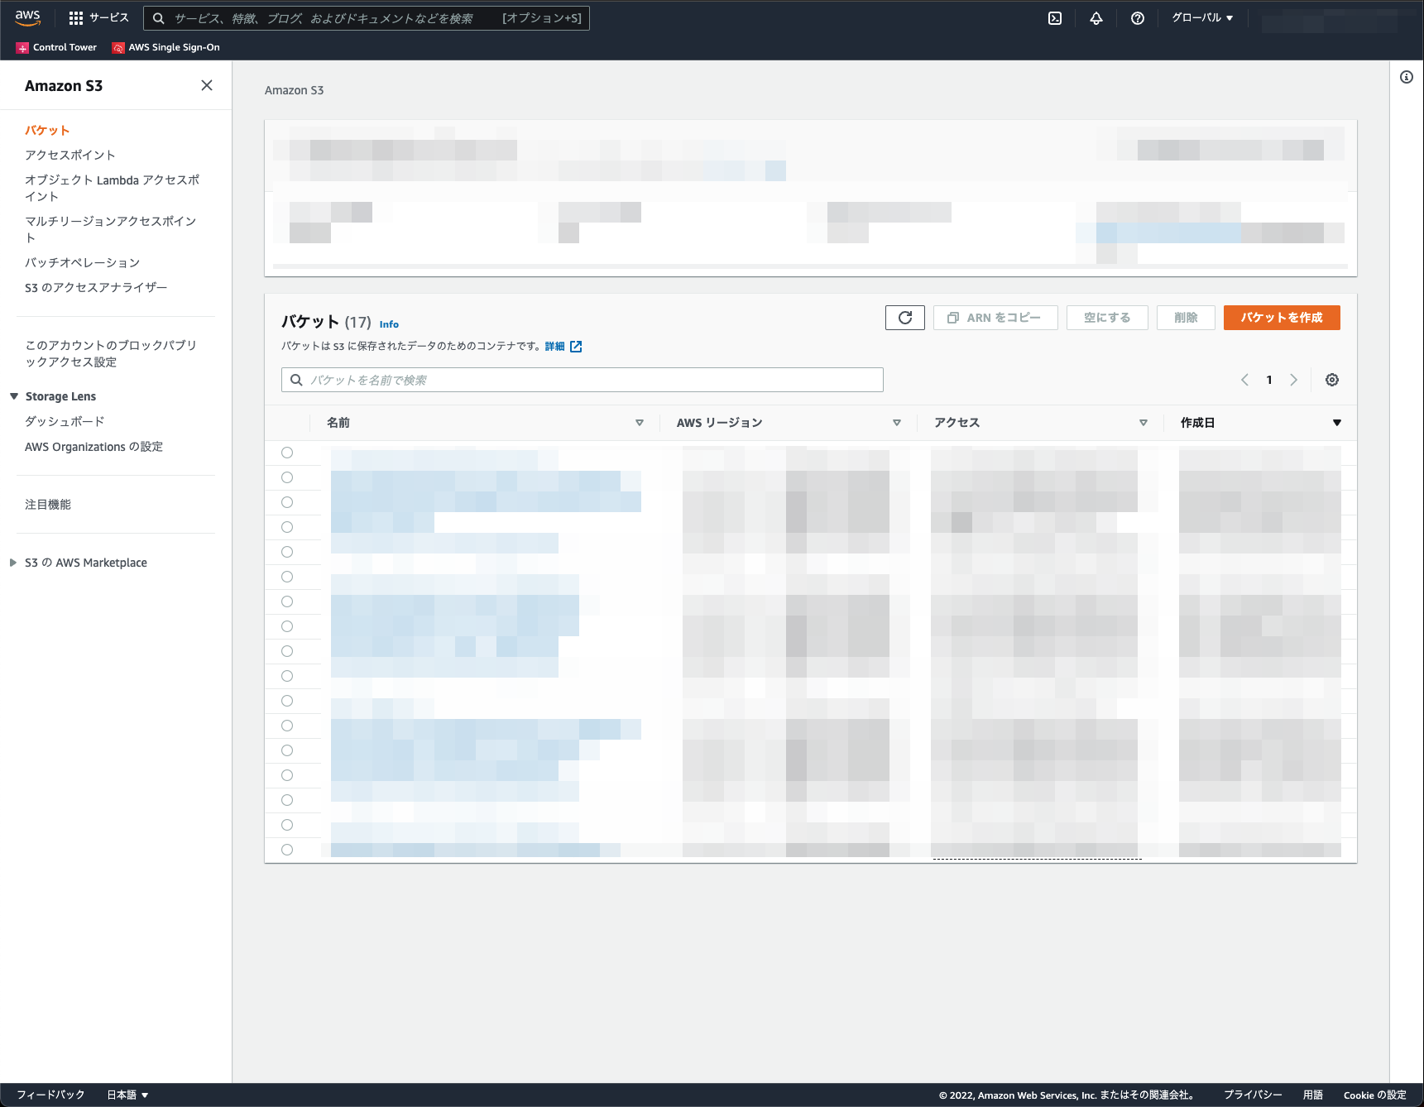Image resolution: width=1424 pixels, height=1107 pixels.
Task: Click page number 1 in pagination
Action: pos(1269,380)
